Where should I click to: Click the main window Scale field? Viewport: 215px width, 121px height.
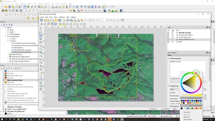coord(155,116)
